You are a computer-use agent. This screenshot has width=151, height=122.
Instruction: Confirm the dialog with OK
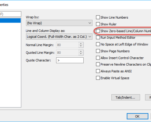pos(138,116)
